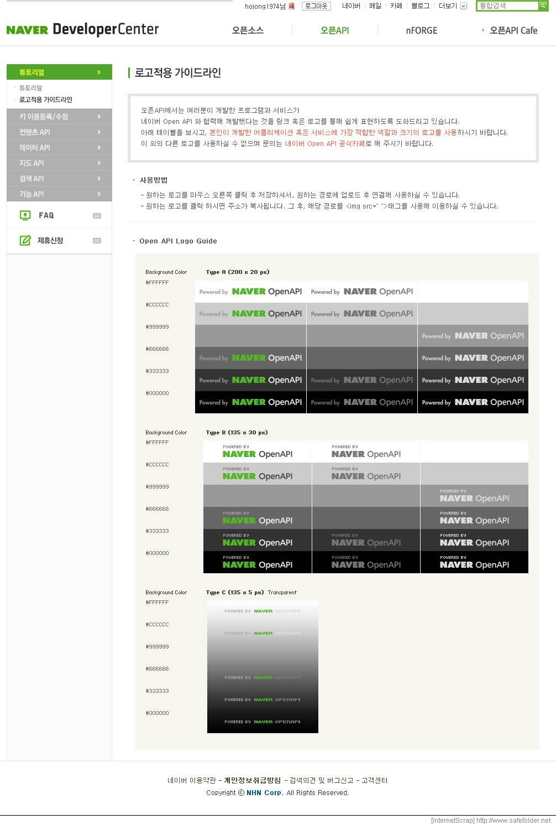The image size is (556, 825).
Task: Click the green search magnifier button
Action: coord(543,6)
